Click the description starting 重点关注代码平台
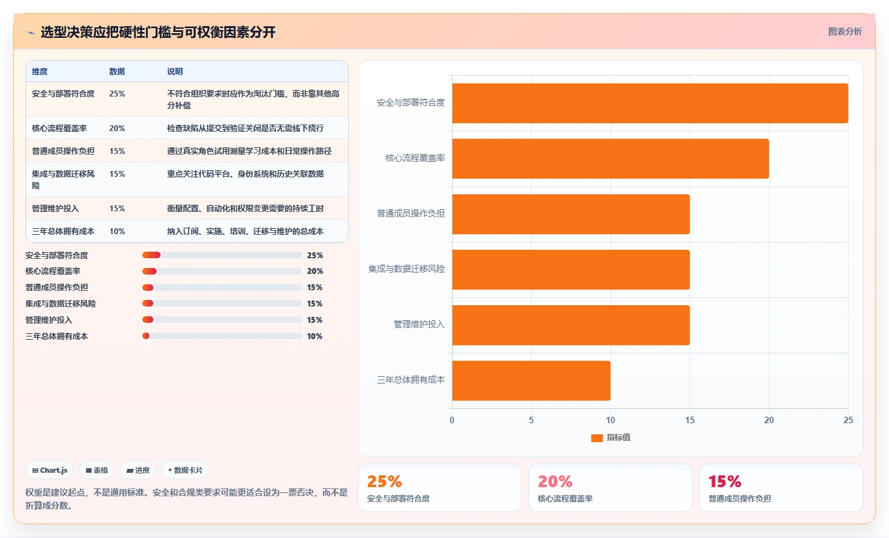Image resolution: width=889 pixels, height=538 pixels. tap(246, 174)
